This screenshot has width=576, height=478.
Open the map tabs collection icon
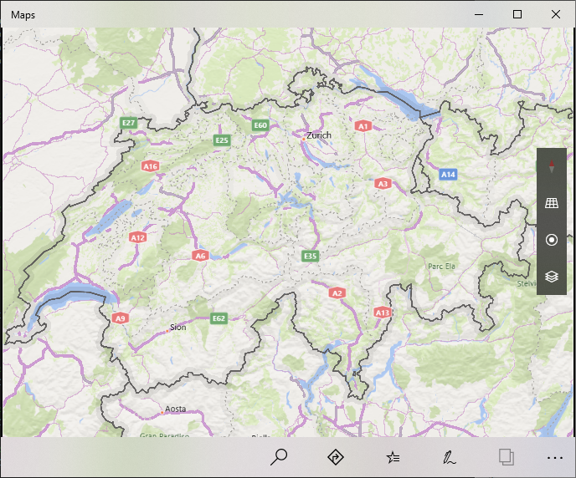(x=506, y=457)
